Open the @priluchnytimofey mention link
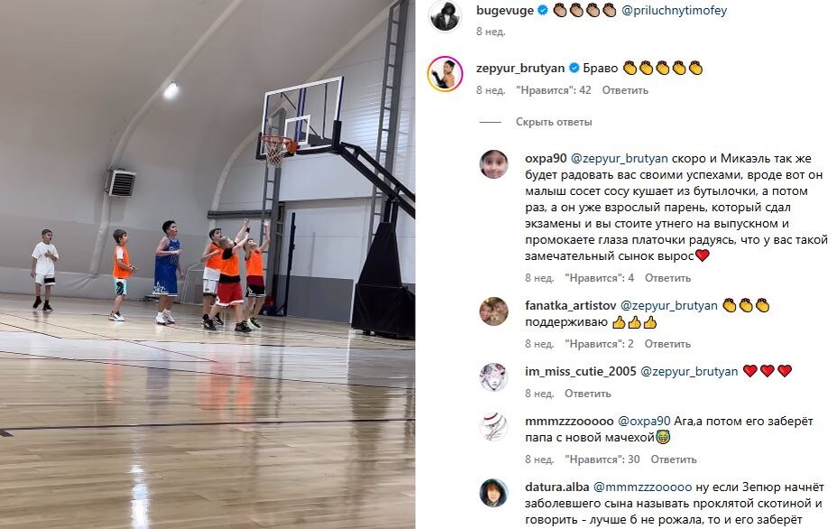 click(x=674, y=10)
